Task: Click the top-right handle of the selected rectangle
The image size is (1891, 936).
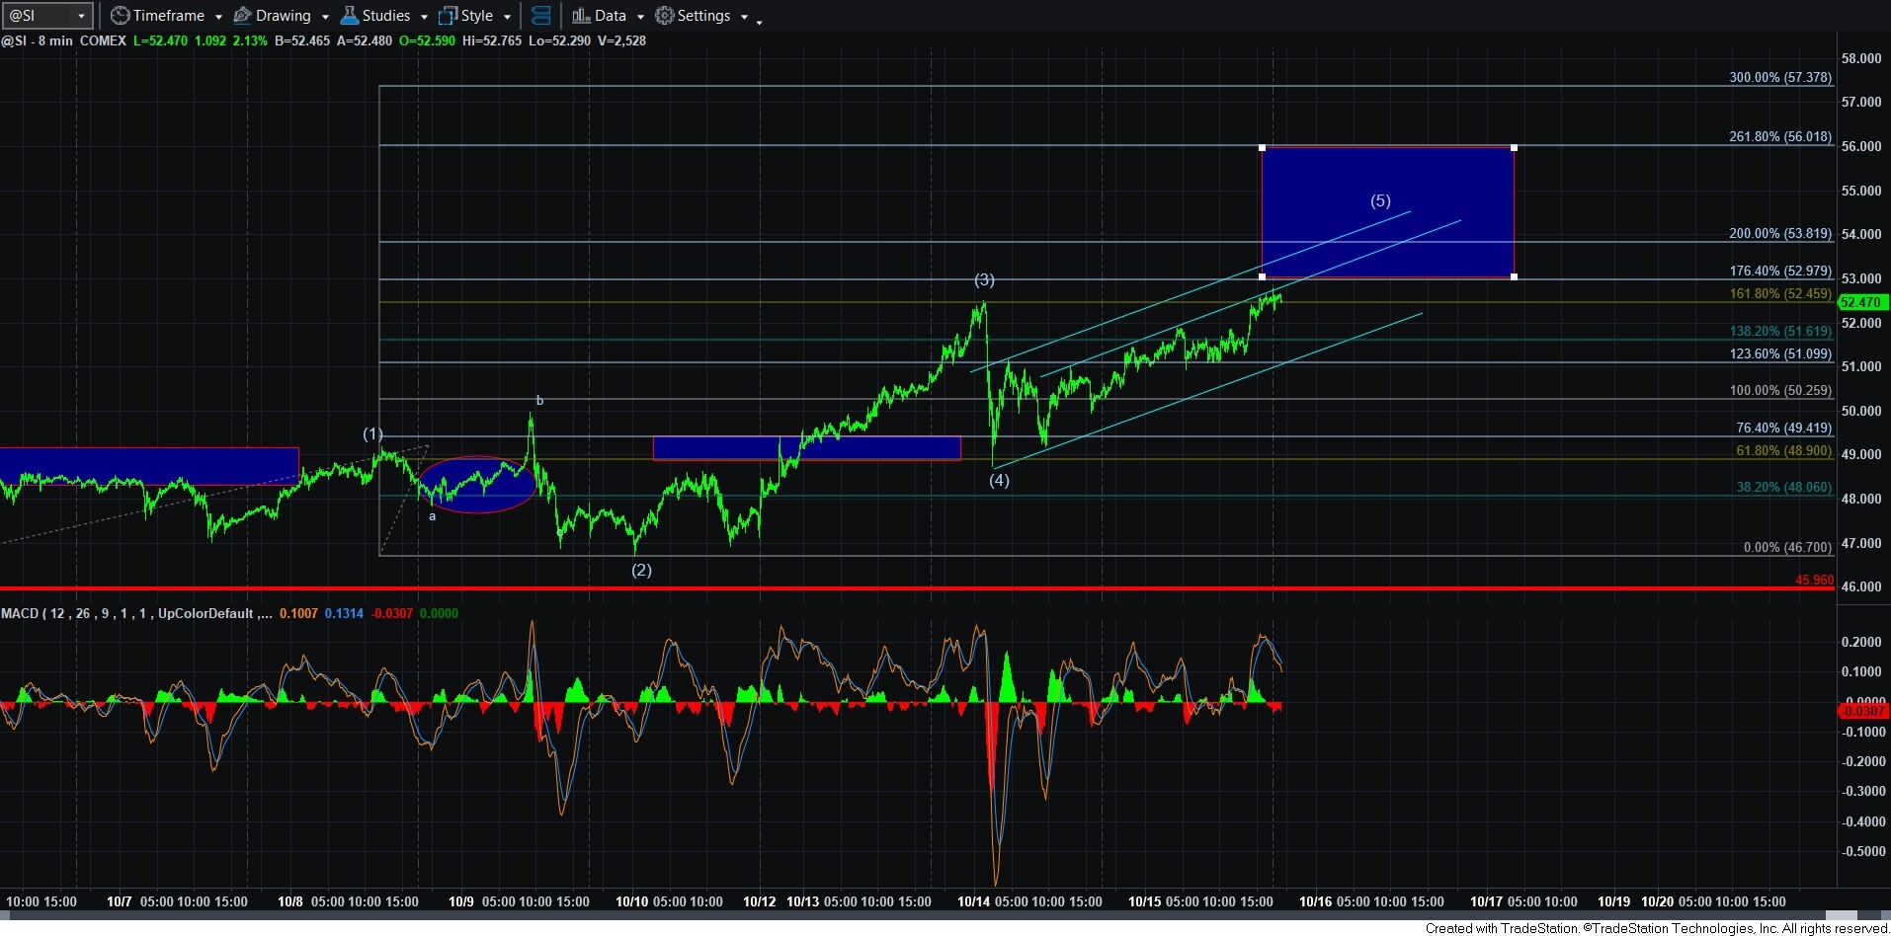Action: [x=1514, y=148]
